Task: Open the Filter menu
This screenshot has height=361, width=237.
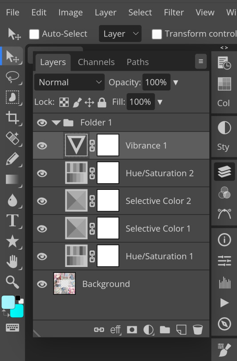Action: 174,12
